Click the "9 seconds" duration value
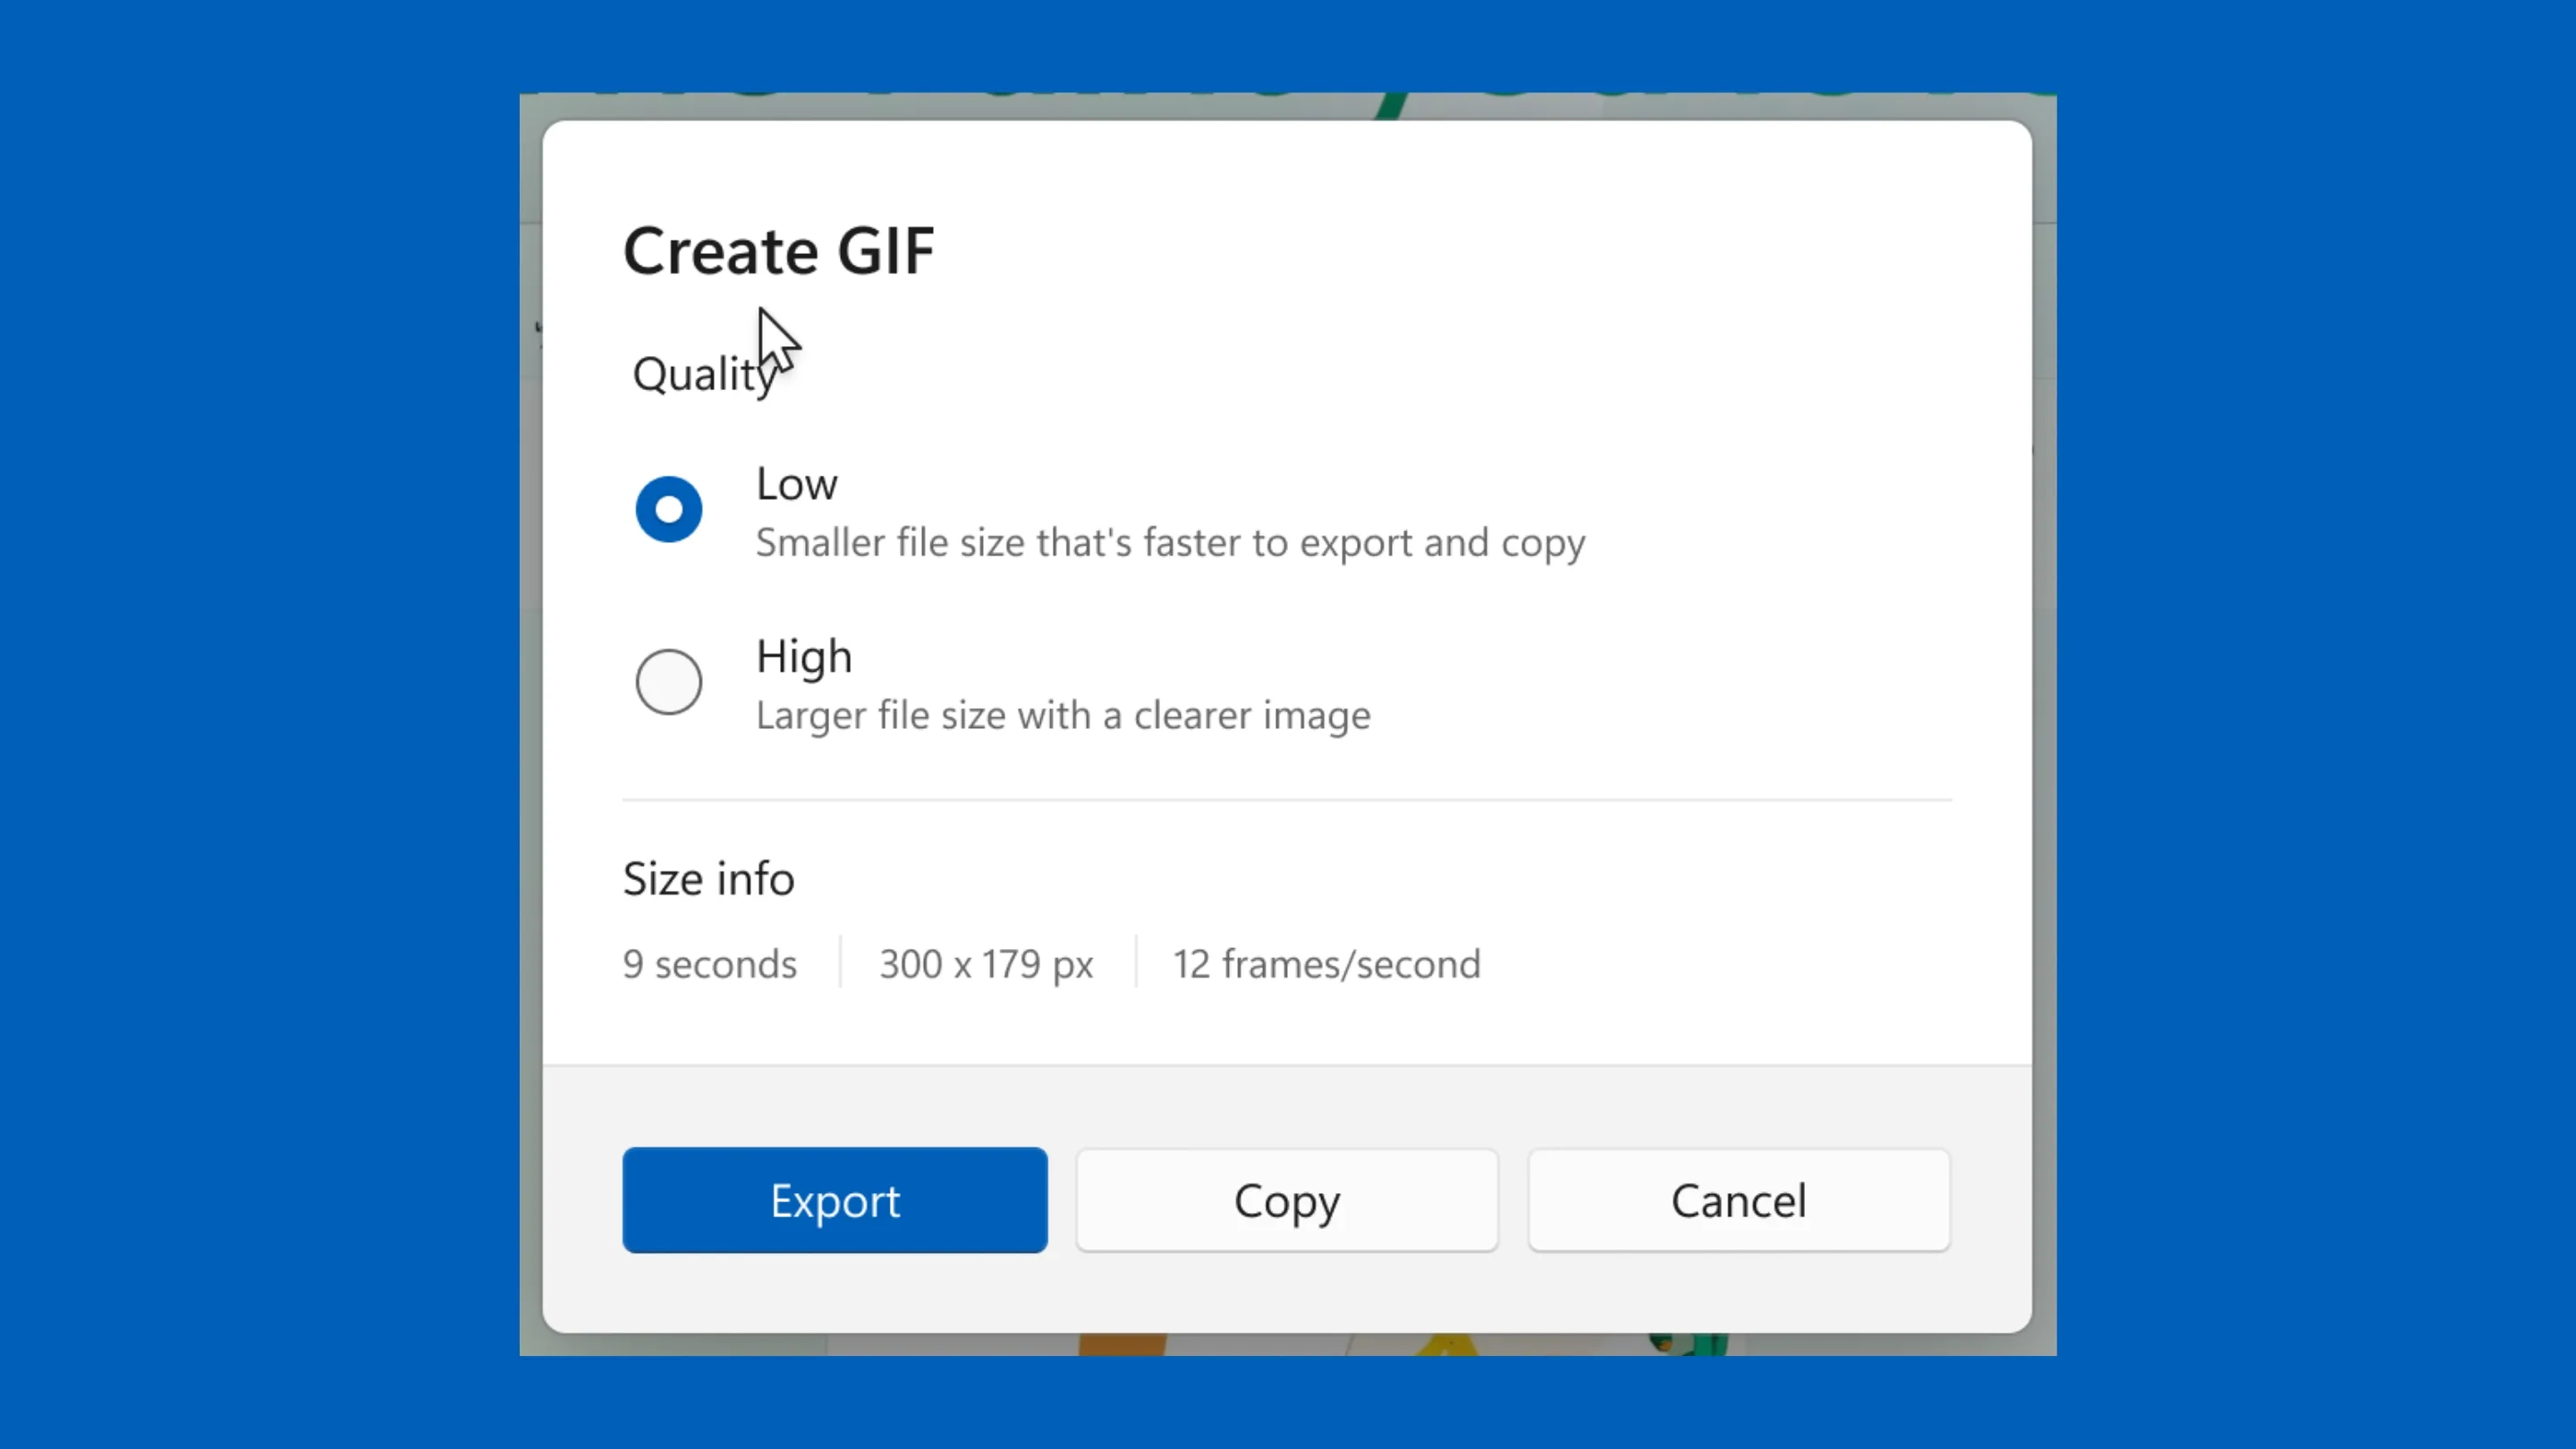This screenshot has width=2576, height=1449. coord(710,964)
